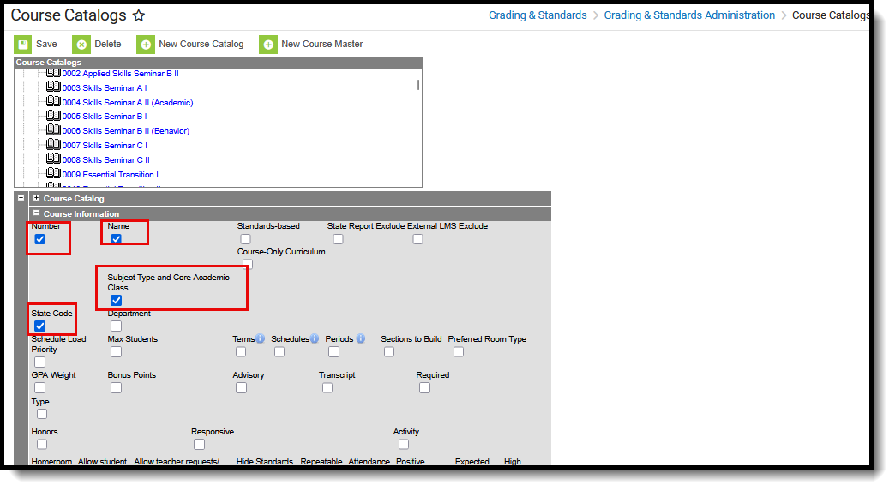Screen dimensions: 895x491
Task: Check the Terms checkbox
Action: click(241, 352)
